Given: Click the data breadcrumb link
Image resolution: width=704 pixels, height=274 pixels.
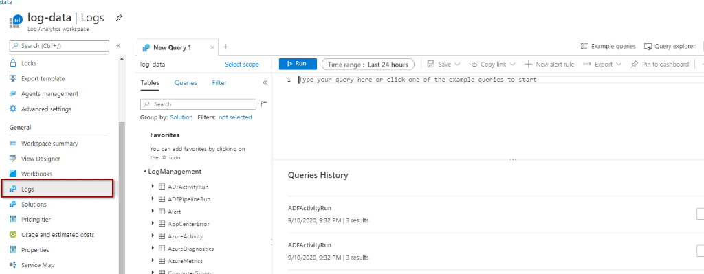Looking at the screenshot, I should tap(5, 2).
